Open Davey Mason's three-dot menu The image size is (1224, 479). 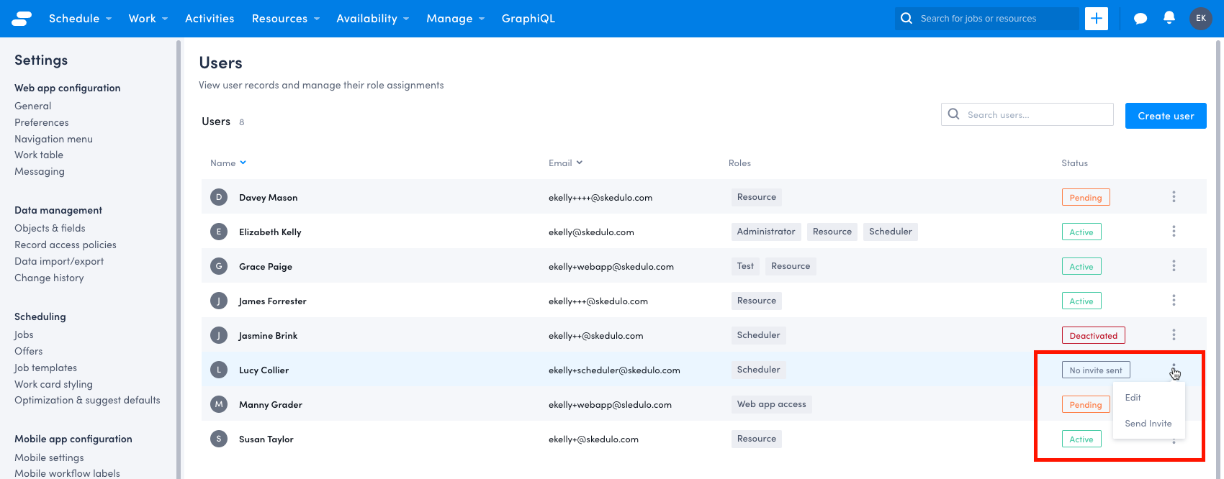tap(1174, 197)
